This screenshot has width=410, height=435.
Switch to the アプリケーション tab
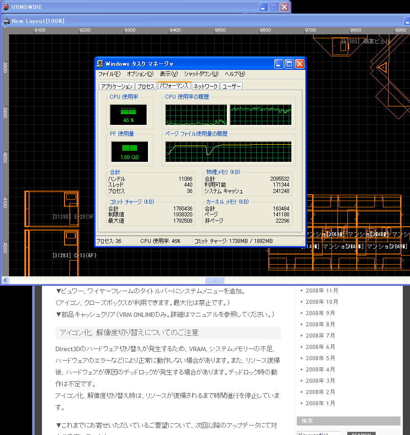116,86
